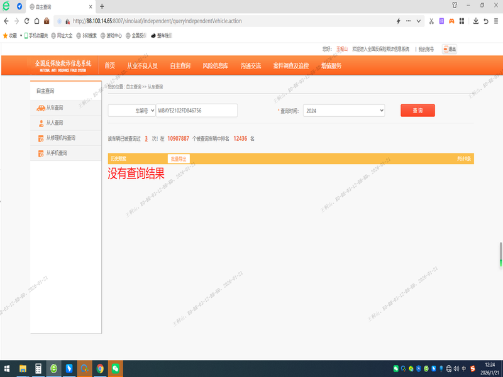Click the 从手机查询 sidebar icon
The image size is (503, 377).
(40, 153)
